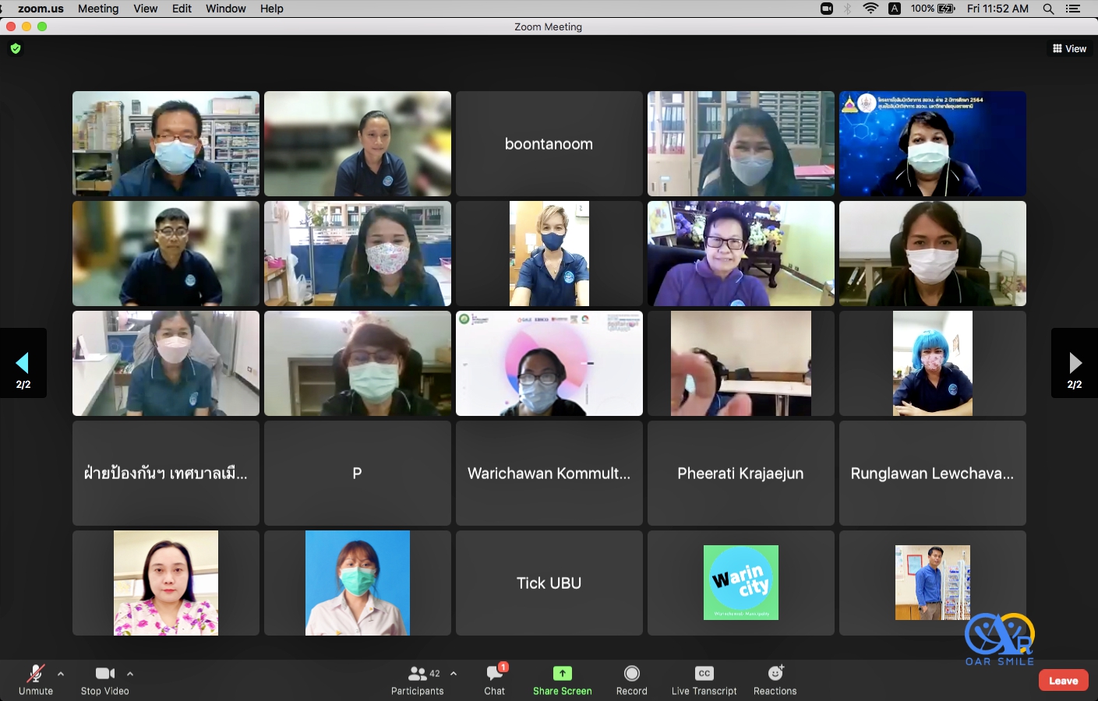Leave the meeting
Screen dimensions: 1098x701
tap(1063, 680)
